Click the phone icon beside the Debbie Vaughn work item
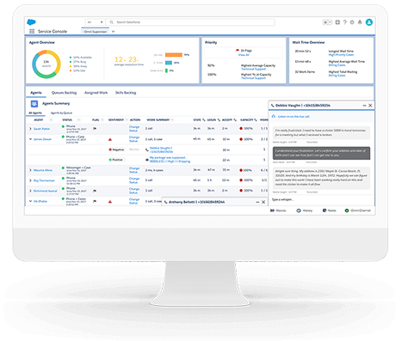 147,149
